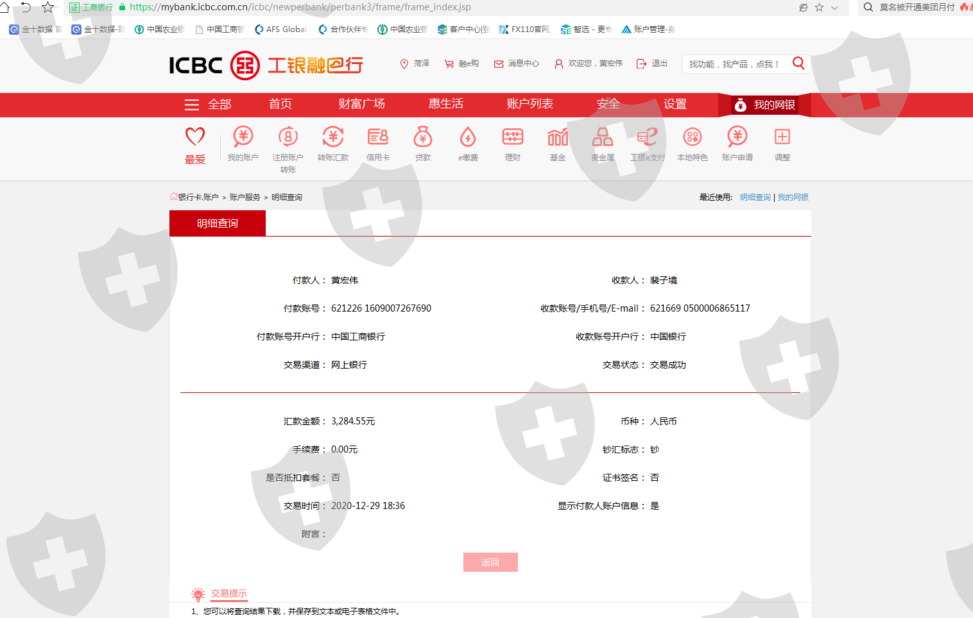Open the address bar dropdown chevron
973x618 pixels.
tap(834, 8)
